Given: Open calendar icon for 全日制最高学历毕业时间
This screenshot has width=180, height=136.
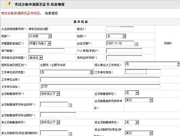Looking at the screenshot, I should pos(70,105).
